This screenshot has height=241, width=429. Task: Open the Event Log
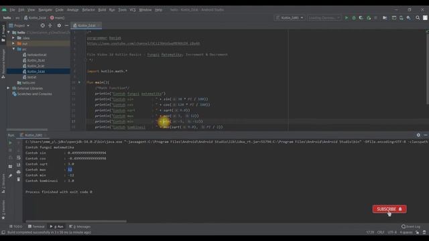point(411,226)
